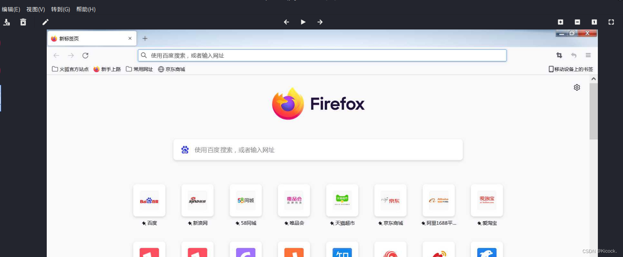Toggle the fullscreen icon in viewer toolbar
This screenshot has height=257, width=623.
[x=611, y=22]
